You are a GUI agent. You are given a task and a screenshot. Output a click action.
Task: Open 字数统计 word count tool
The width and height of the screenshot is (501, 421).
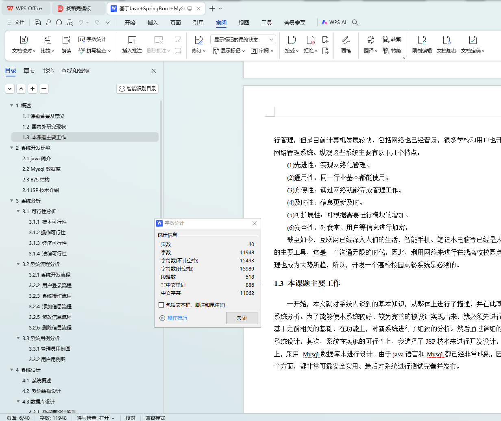(92, 39)
